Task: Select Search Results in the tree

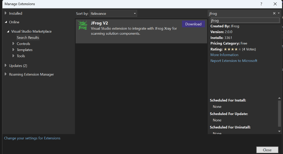Action: (x=28, y=38)
